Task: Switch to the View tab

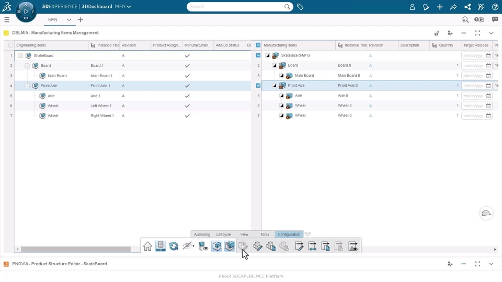Action: (x=244, y=234)
